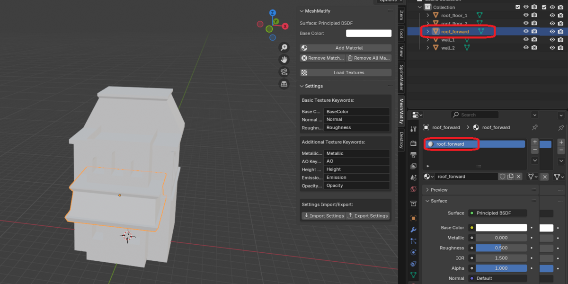
Task: Click the Import Settings button
Action: click(x=323, y=216)
